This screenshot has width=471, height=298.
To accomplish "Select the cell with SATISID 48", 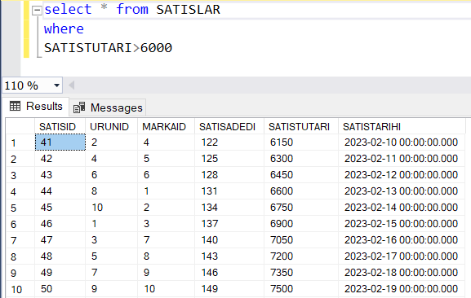I will 60,256.
